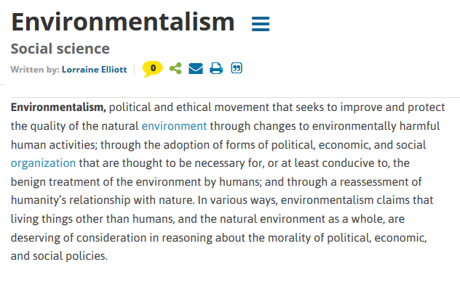Click the green share icon
This screenshot has height=291, width=460.
[175, 68]
